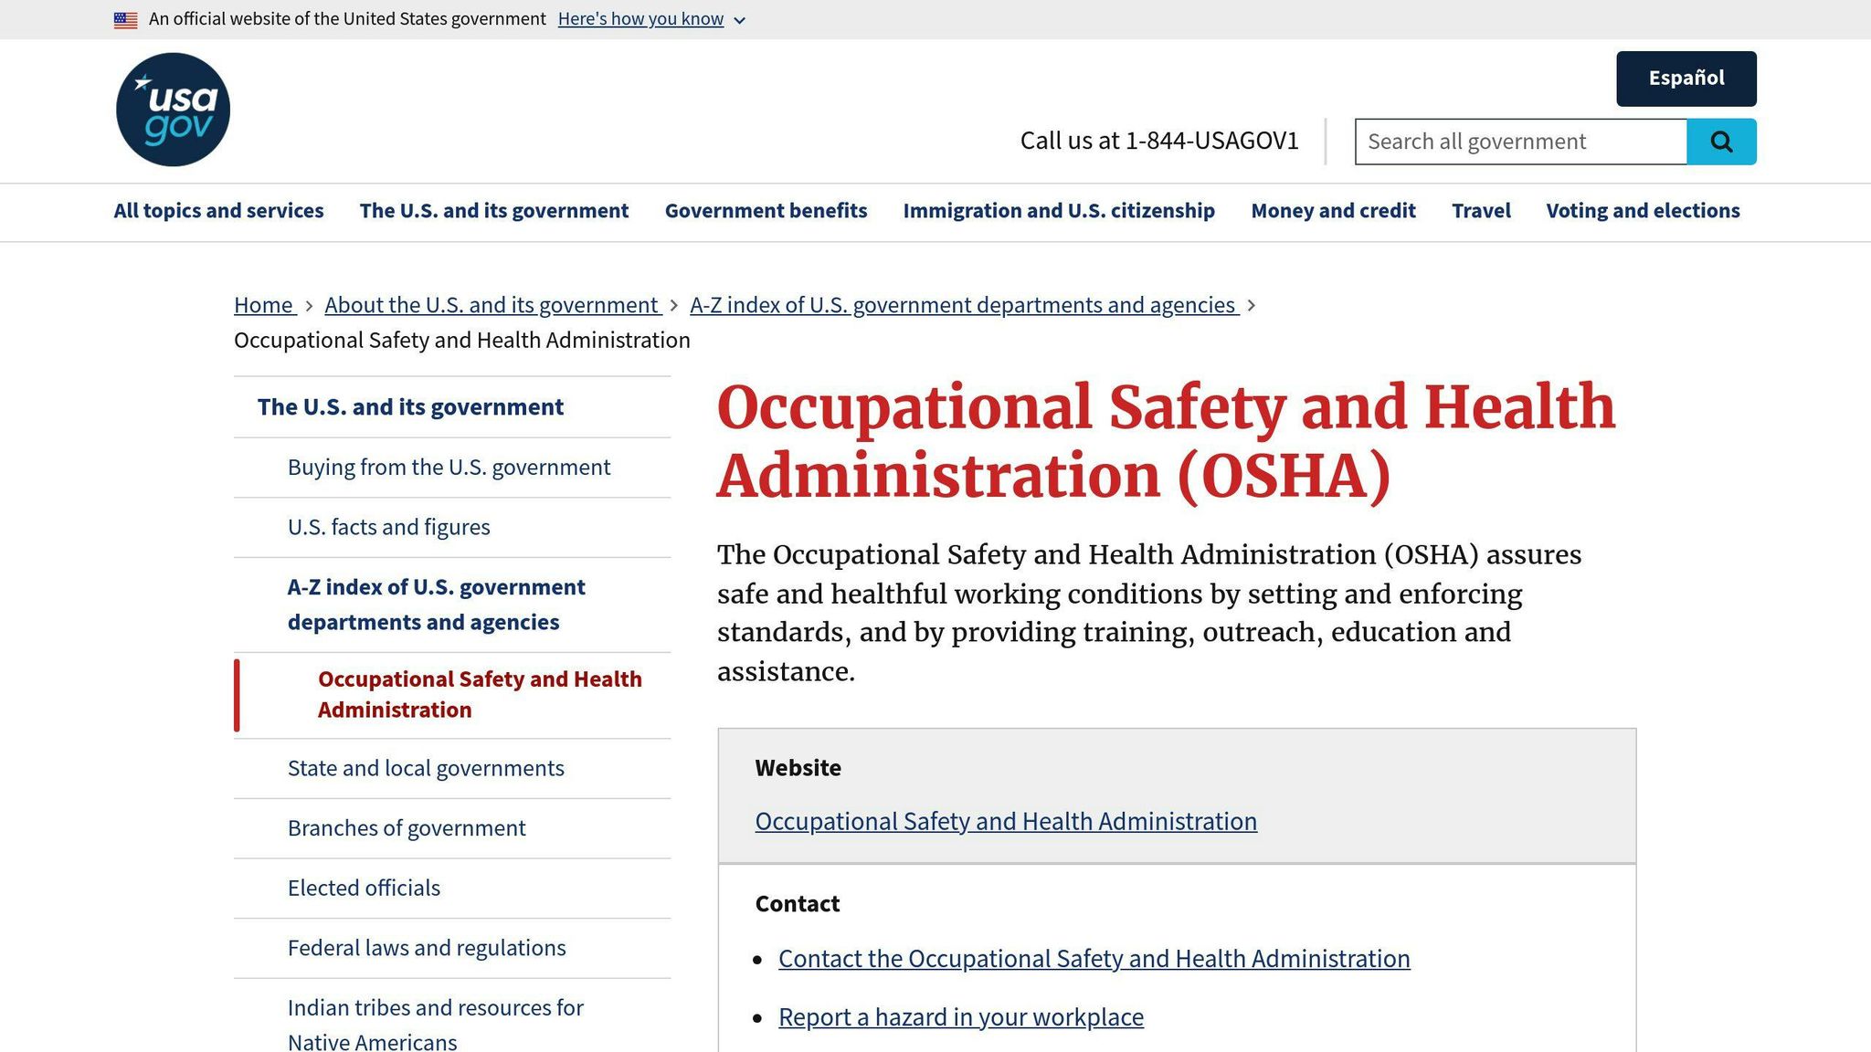Viewport: 1871px width, 1052px height.
Task: Open Money and credit nav item
Action: [1333, 211]
